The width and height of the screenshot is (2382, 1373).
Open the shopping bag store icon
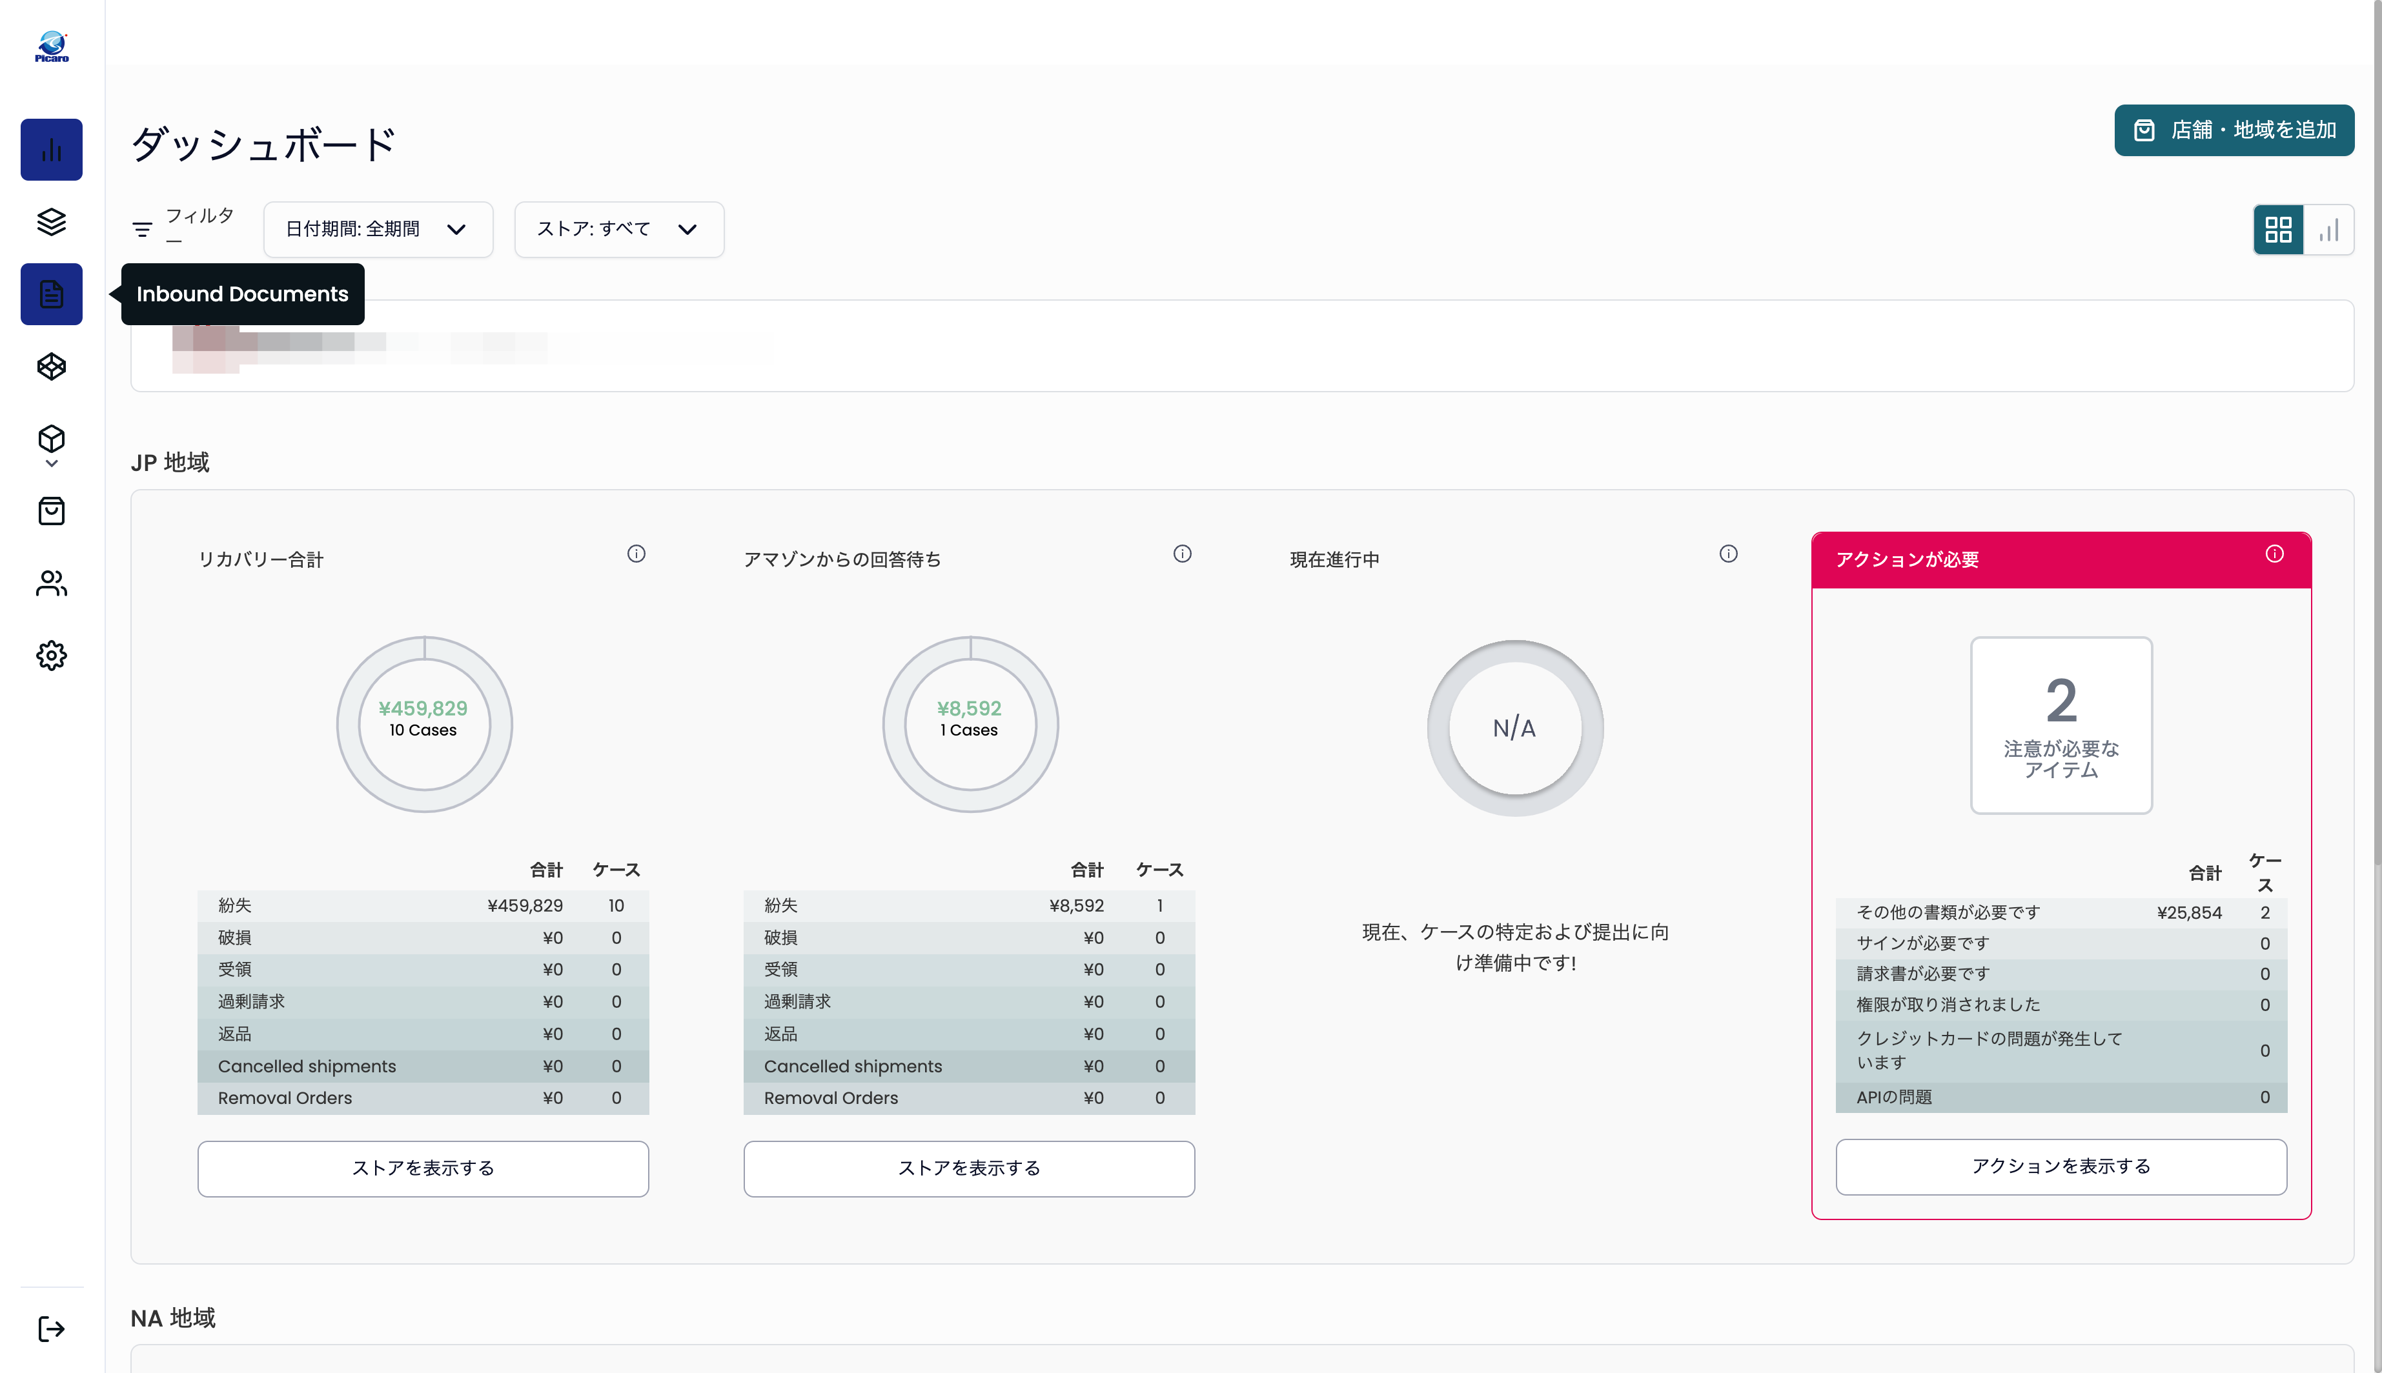tap(52, 511)
